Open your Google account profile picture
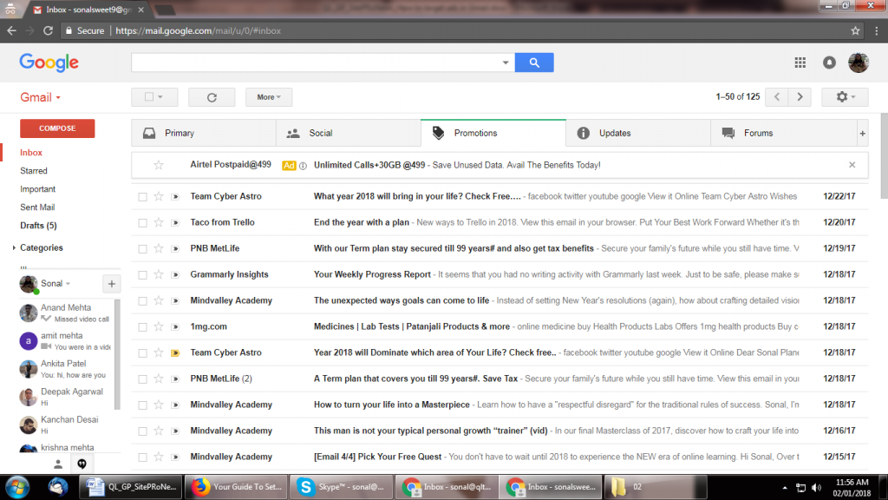 (x=859, y=62)
